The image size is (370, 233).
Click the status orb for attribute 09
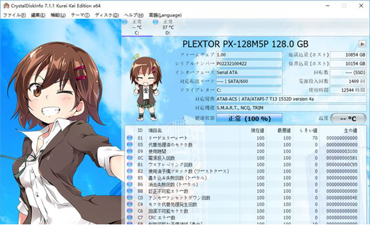[129, 151]
